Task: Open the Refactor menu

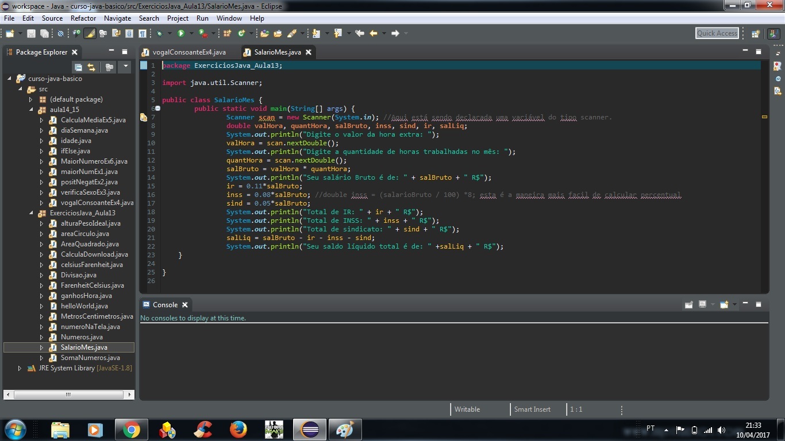Action: tap(83, 18)
